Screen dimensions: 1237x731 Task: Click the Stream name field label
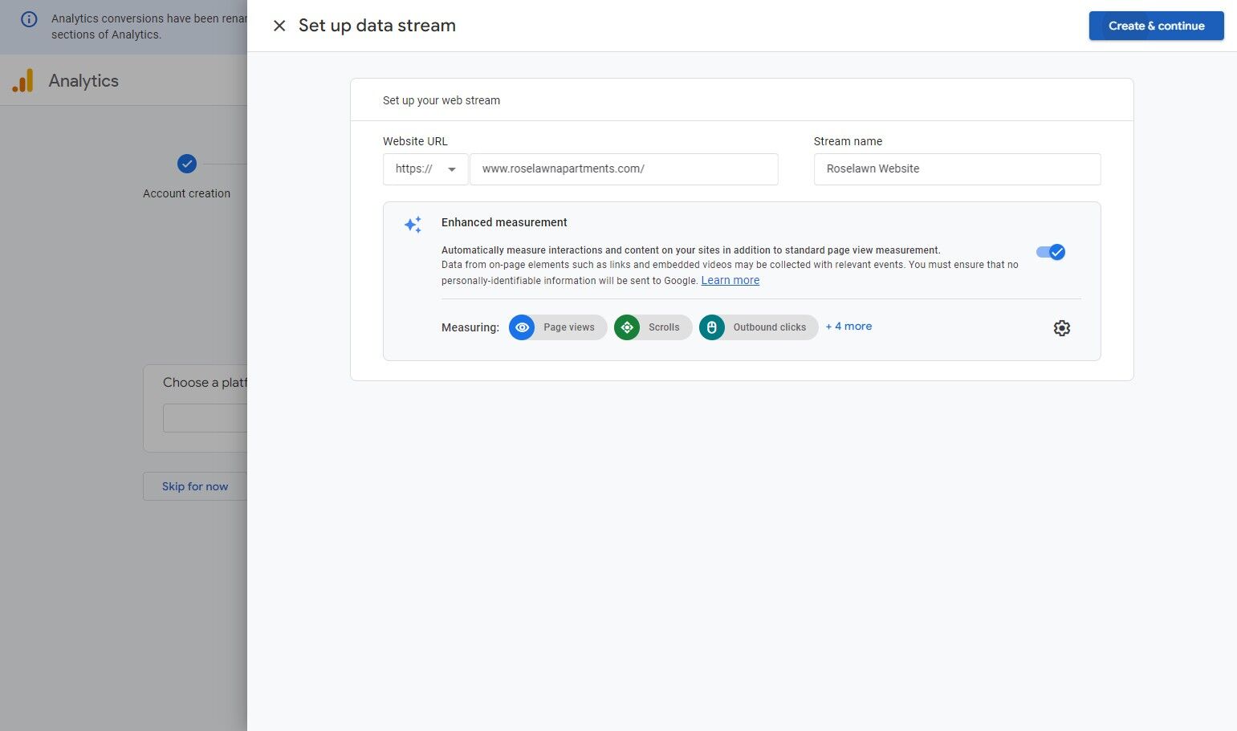pyautogui.click(x=848, y=141)
